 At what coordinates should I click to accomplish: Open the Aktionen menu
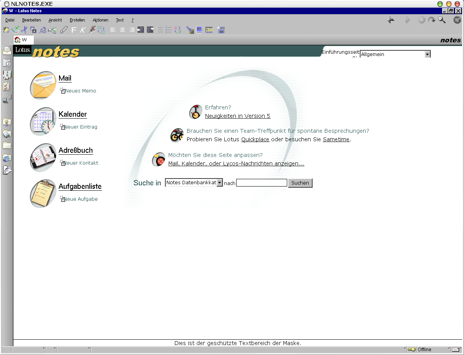pos(100,20)
